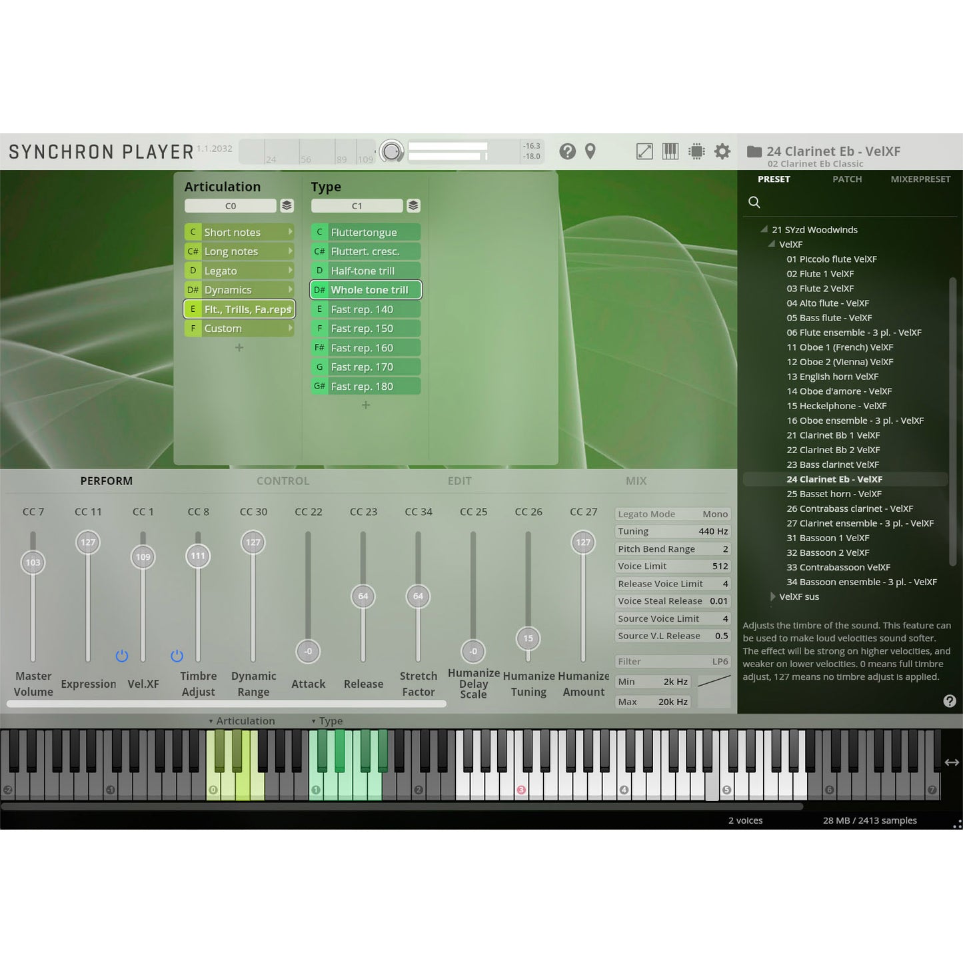Open the settings gear icon
Image resolution: width=963 pixels, height=963 pixels.
pos(722,151)
